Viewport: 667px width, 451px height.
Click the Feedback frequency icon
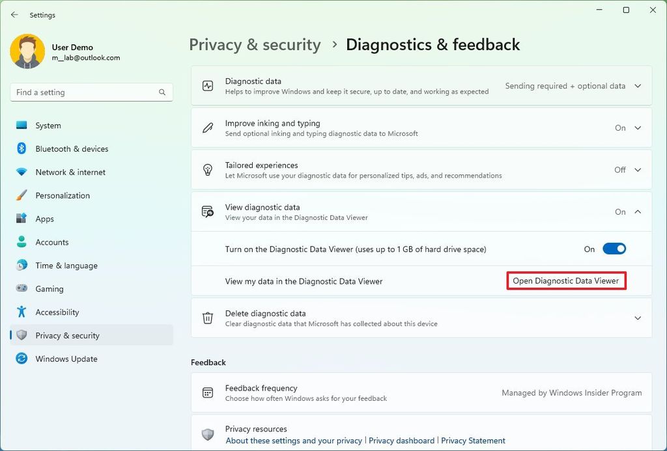pos(208,392)
